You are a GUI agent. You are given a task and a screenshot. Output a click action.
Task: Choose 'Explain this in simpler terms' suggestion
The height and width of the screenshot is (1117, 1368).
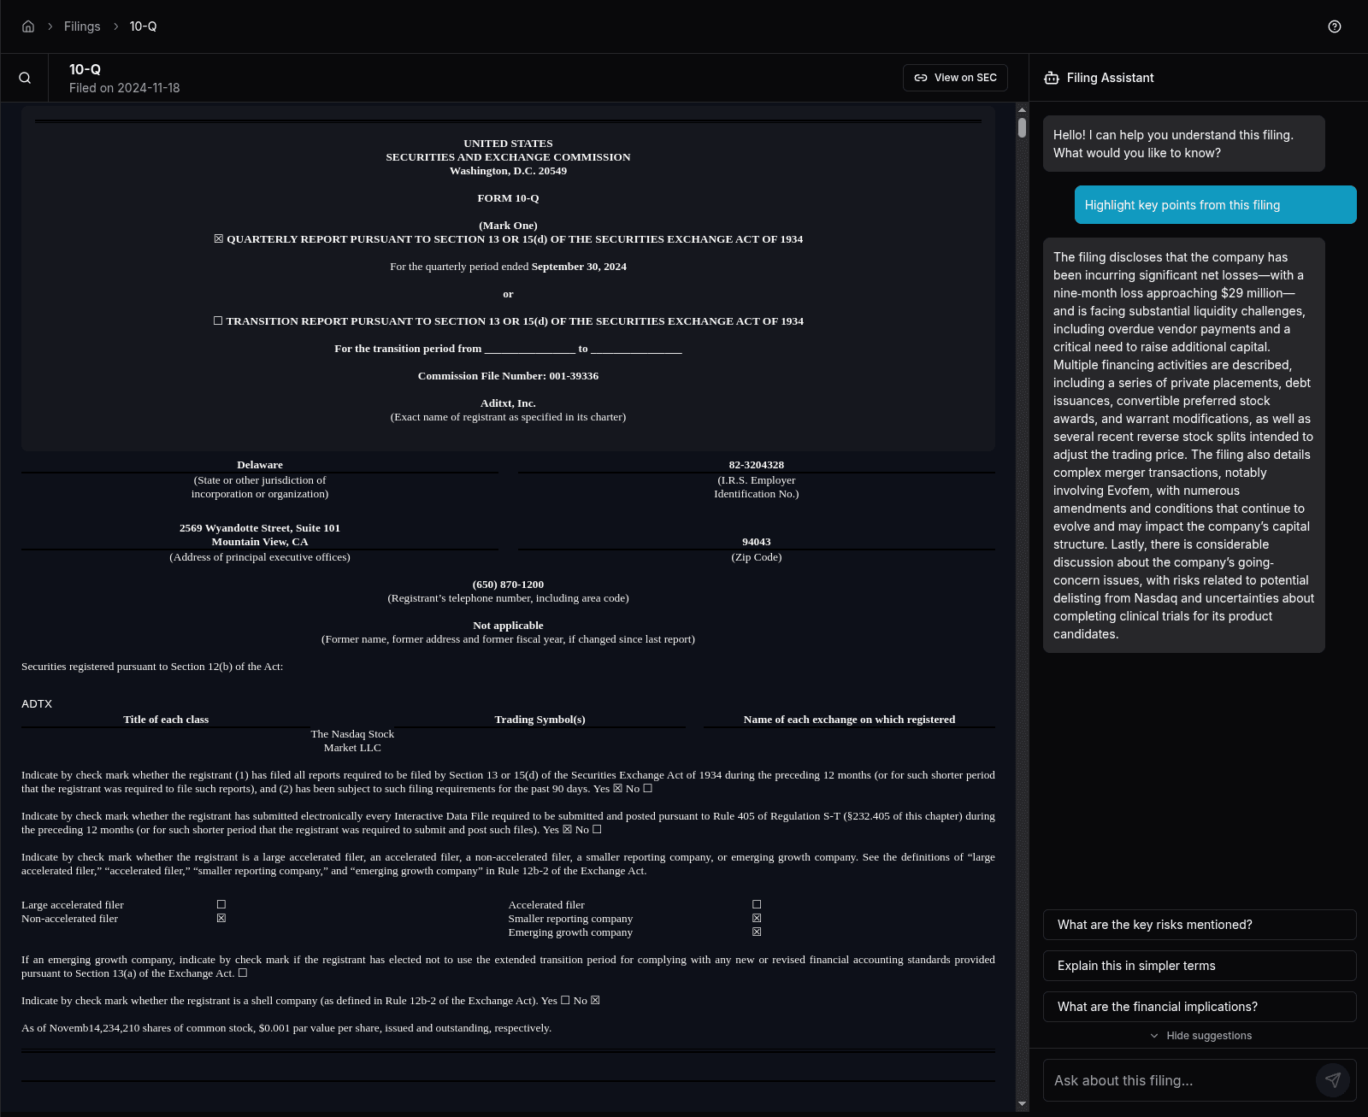[1200, 966]
